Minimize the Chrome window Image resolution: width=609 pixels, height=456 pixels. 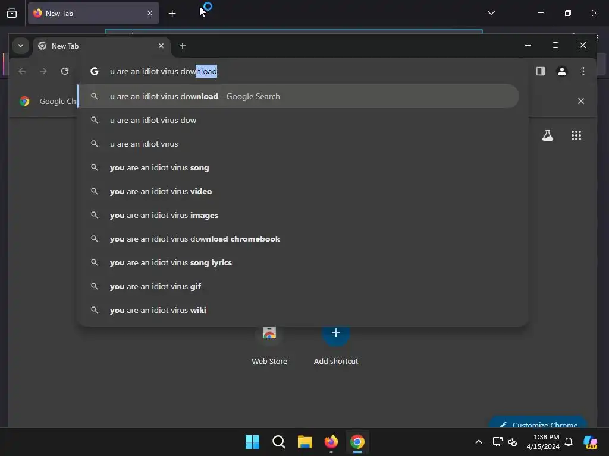(x=528, y=45)
